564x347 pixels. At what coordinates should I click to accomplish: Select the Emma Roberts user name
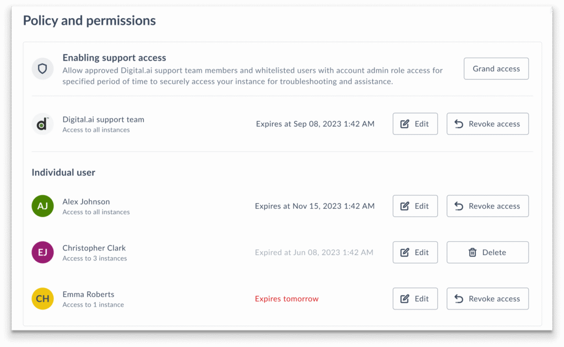coord(88,294)
